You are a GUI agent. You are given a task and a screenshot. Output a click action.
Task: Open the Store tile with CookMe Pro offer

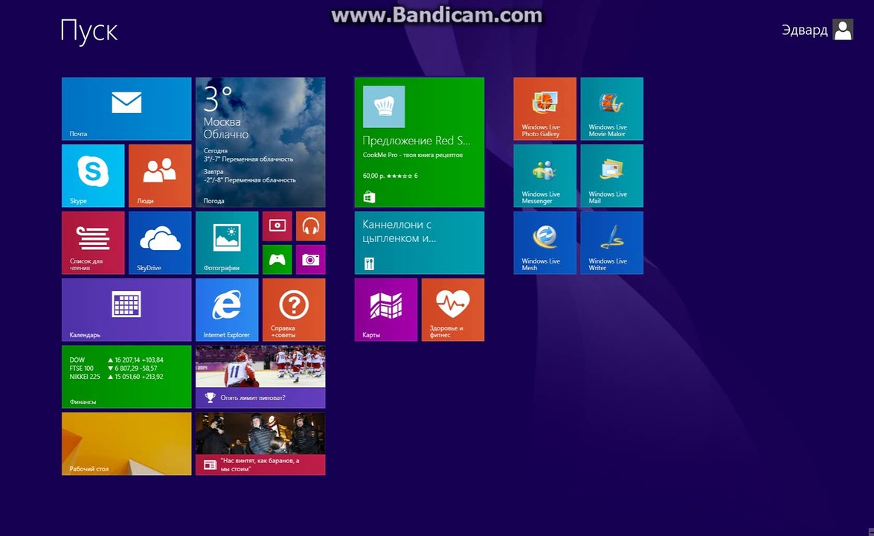point(420,142)
